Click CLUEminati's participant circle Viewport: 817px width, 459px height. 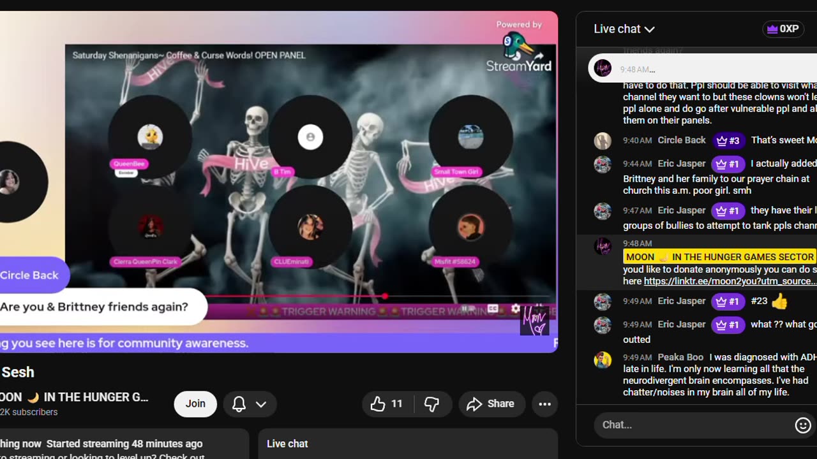point(310,226)
